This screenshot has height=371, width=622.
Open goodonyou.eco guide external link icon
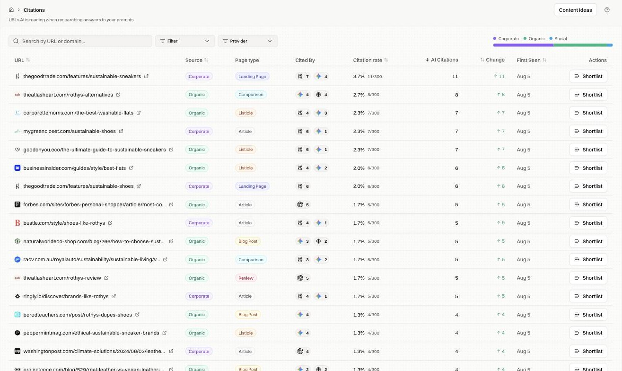[x=171, y=150]
